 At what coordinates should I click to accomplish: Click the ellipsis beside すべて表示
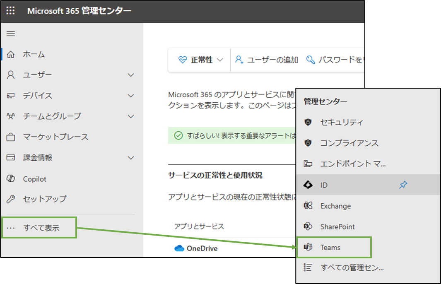11,228
